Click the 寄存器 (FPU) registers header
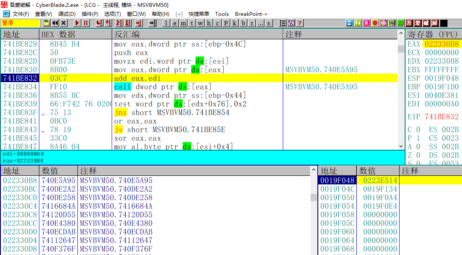Image resolution: width=462 pixels, height=255 pixels. 434,34
